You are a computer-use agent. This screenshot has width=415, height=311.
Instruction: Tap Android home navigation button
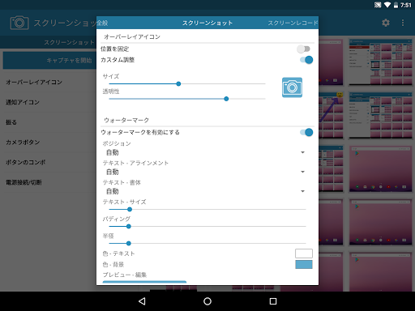click(207, 301)
